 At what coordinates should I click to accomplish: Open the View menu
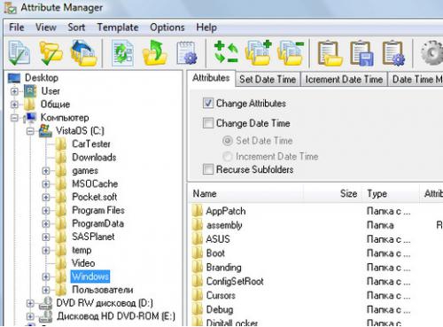coord(46,27)
